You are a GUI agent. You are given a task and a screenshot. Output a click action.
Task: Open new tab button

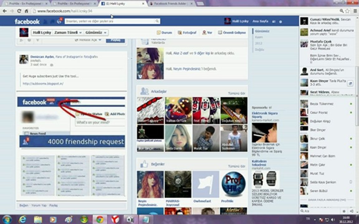click(200, 4)
